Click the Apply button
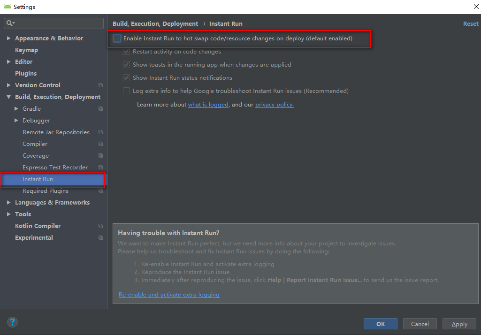Viewport: 481px width, 335px height. pyautogui.click(x=459, y=324)
